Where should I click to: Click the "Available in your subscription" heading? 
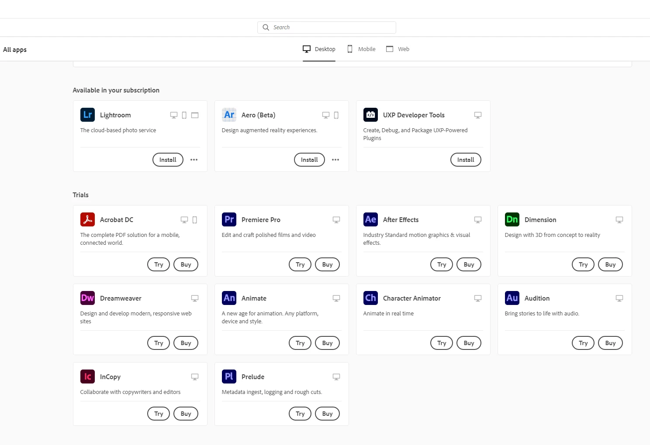[x=116, y=90]
